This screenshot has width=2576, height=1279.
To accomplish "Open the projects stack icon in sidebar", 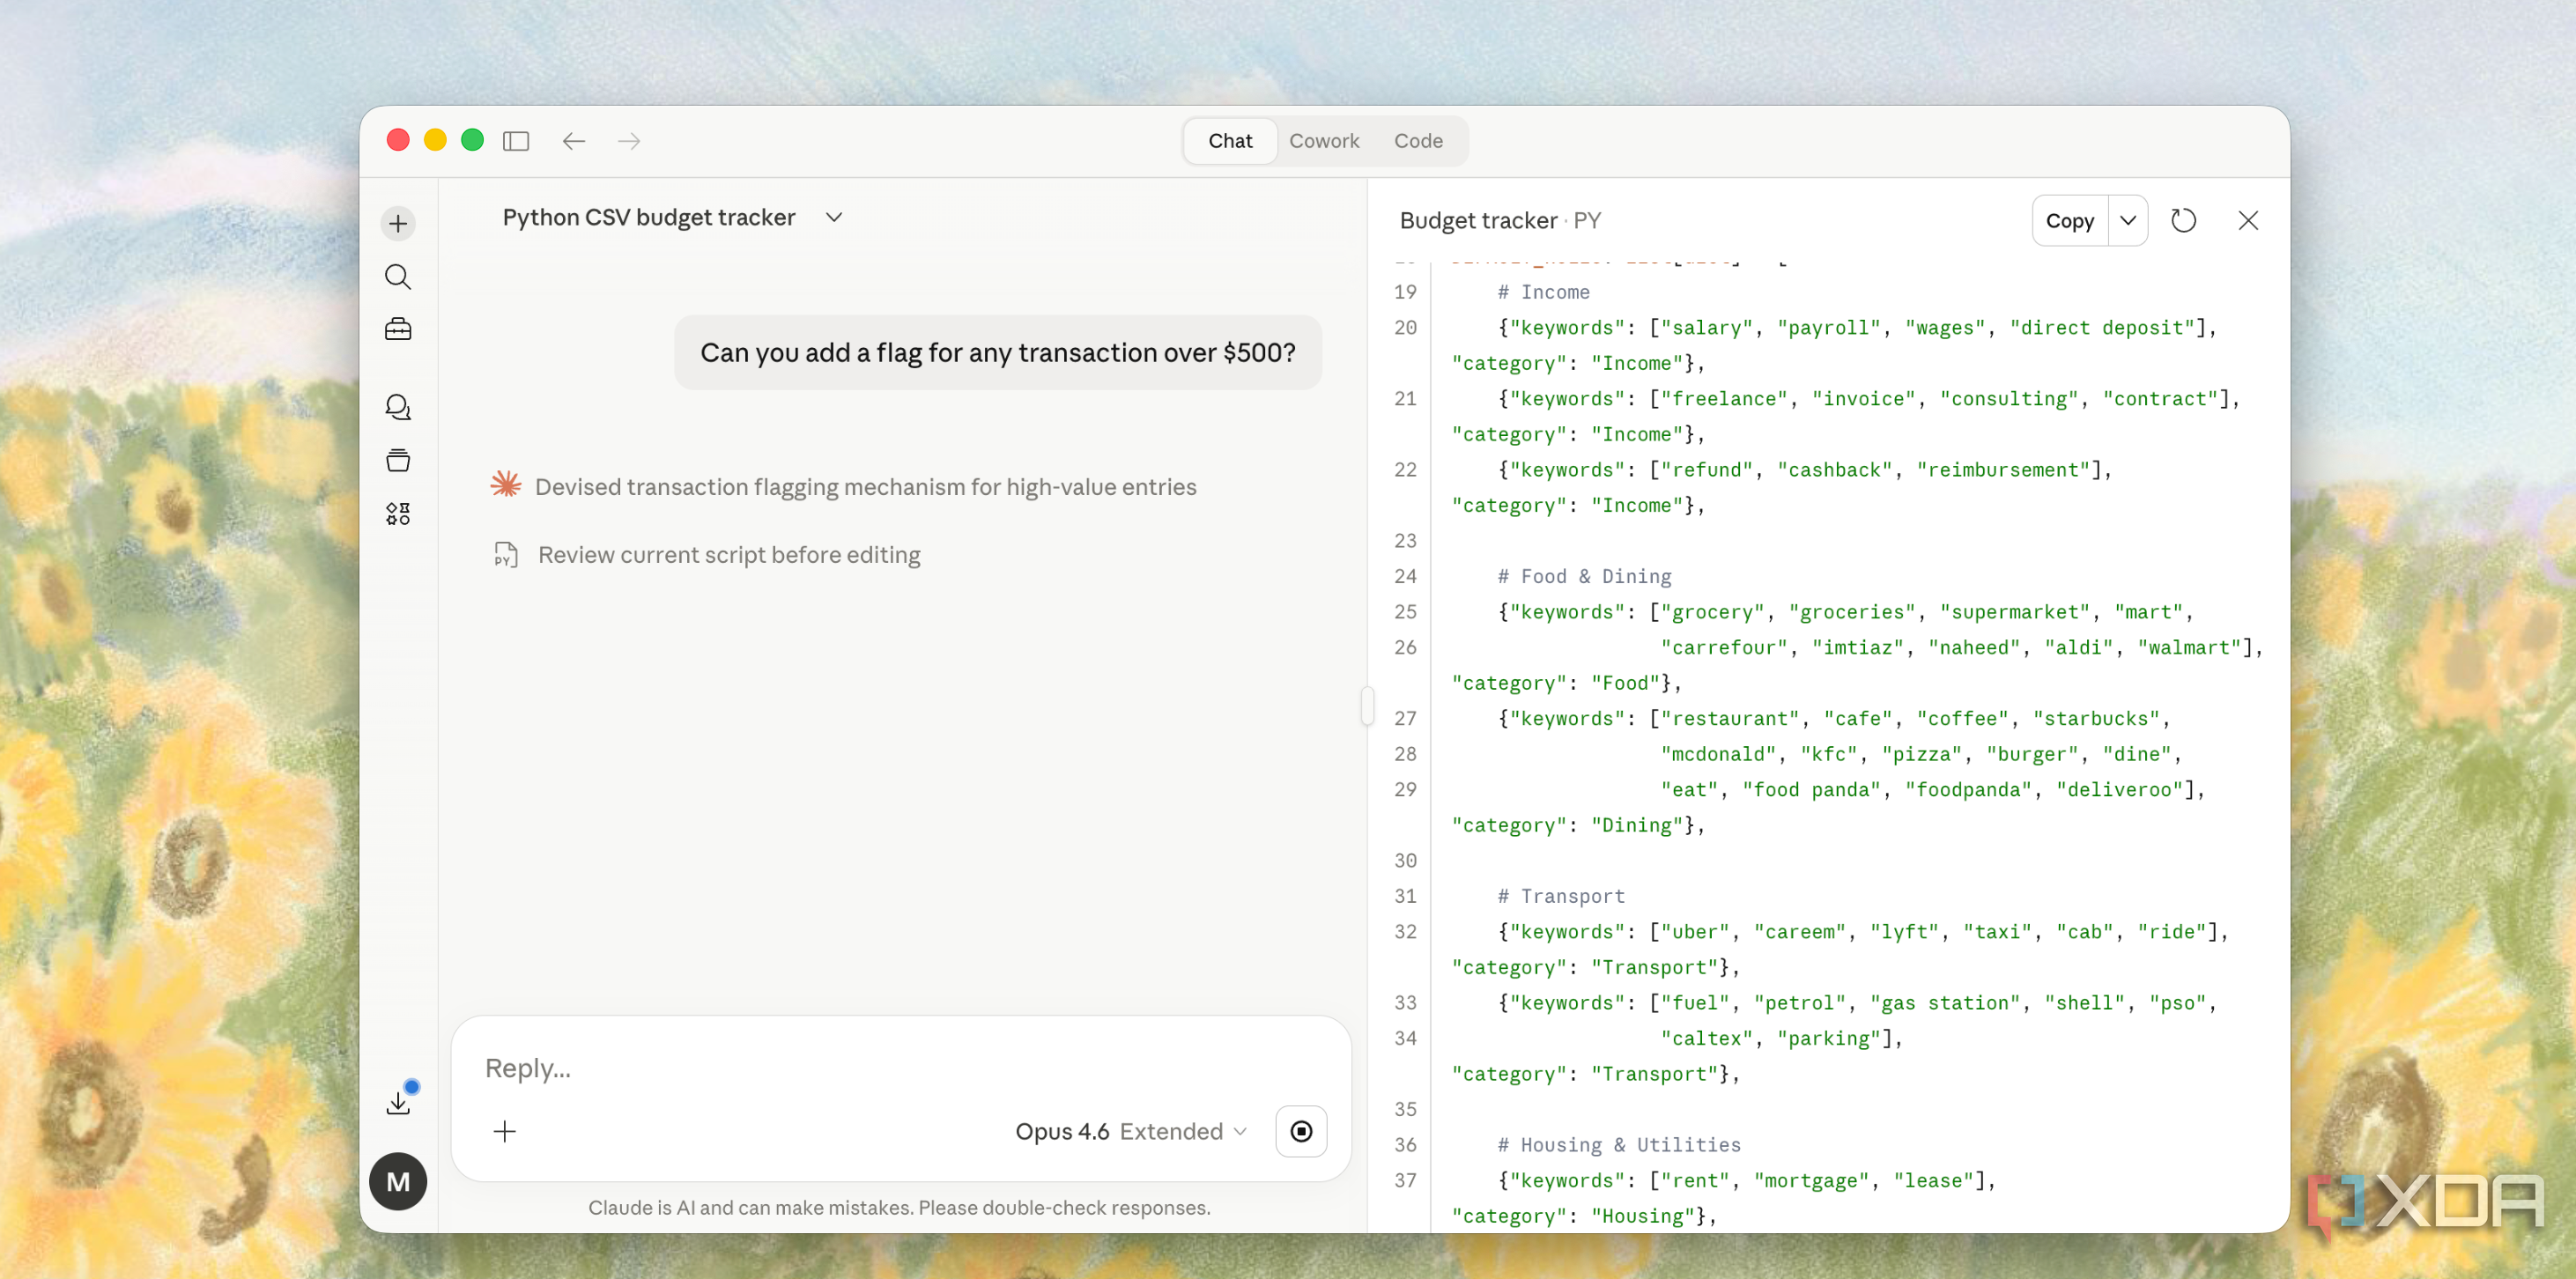I will click(398, 460).
